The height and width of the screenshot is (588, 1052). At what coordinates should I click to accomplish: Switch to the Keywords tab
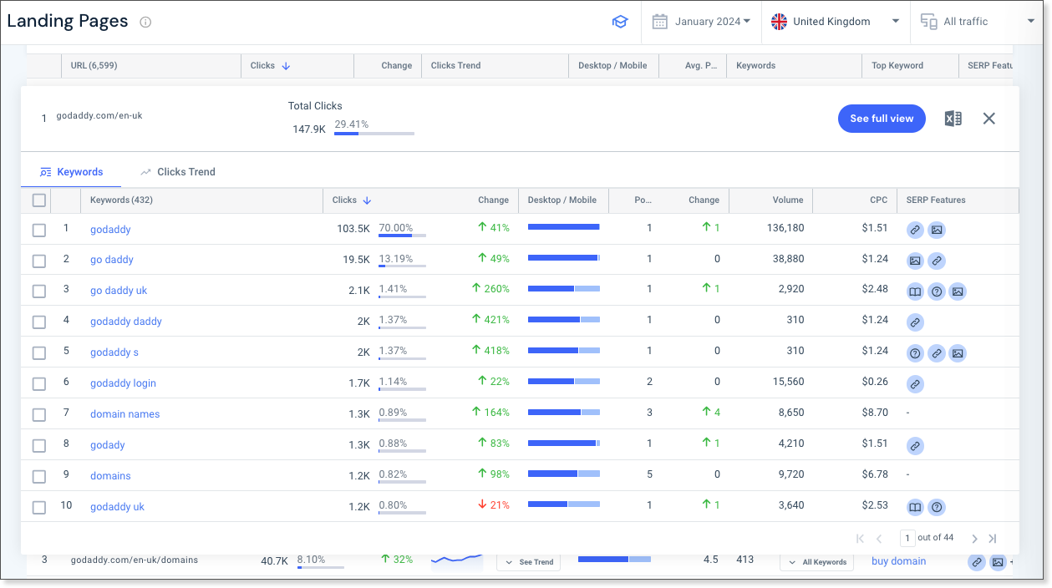tap(72, 172)
